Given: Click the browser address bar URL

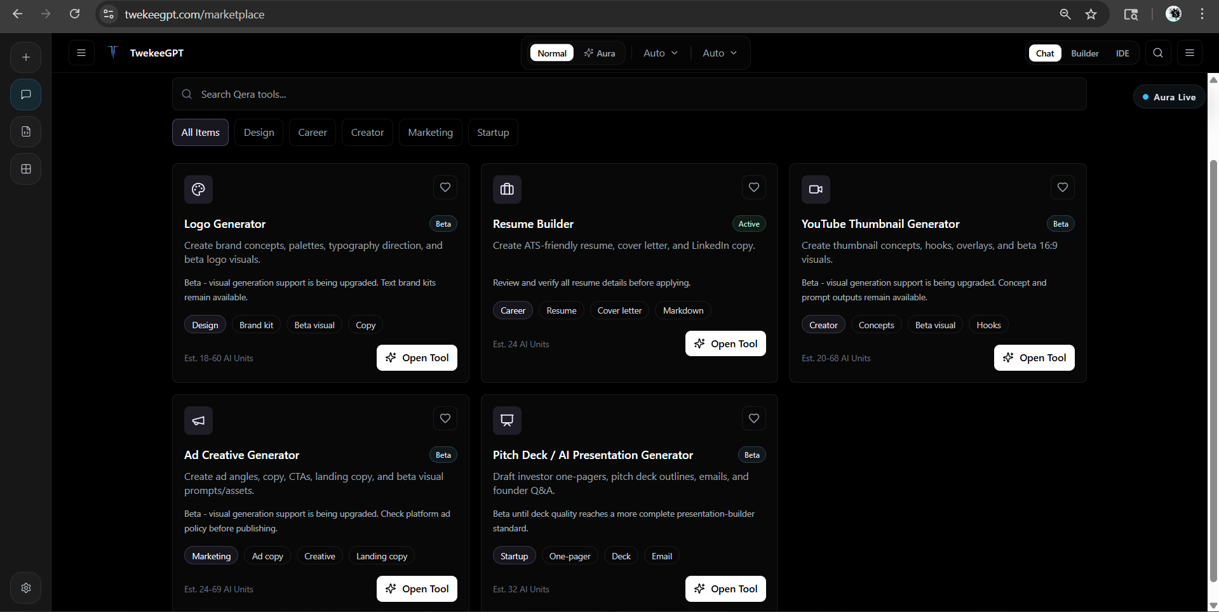Looking at the screenshot, I should (194, 14).
